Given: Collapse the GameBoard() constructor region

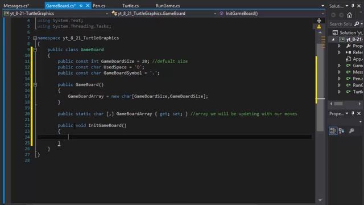Looking at the screenshot, I should point(35,85).
